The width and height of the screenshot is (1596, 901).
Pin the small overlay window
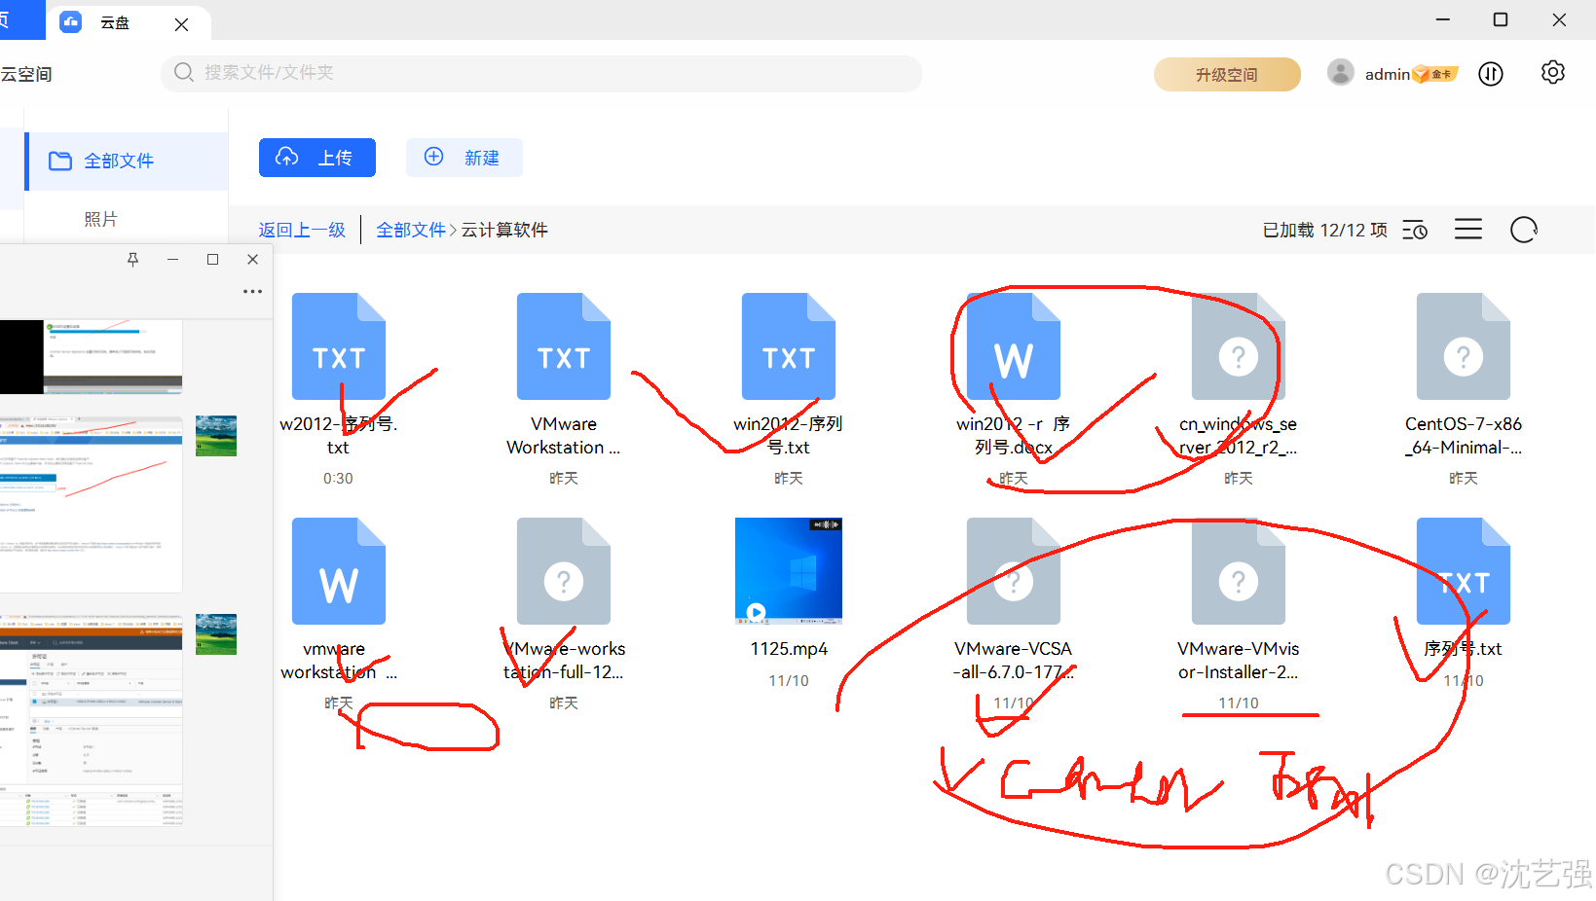point(133,260)
